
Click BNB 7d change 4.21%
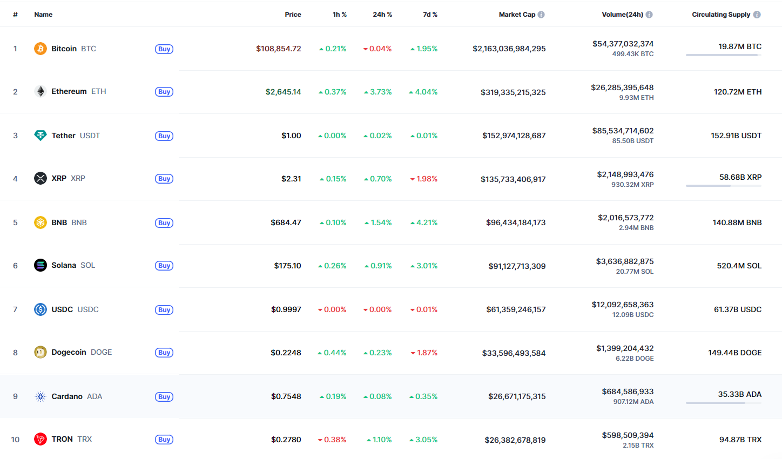pyautogui.click(x=424, y=222)
